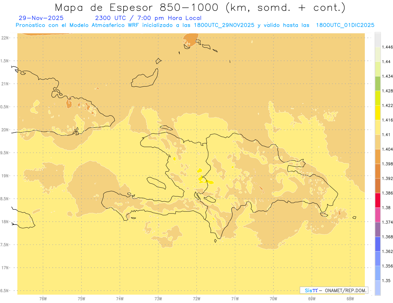Click the colorbar value '1.446'
This screenshot has width=393, height=303.
pyautogui.click(x=387, y=47)
